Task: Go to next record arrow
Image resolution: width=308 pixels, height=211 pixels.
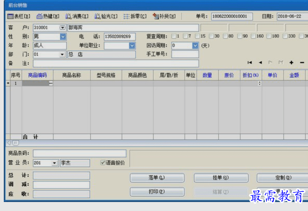Action: point(271,63)
